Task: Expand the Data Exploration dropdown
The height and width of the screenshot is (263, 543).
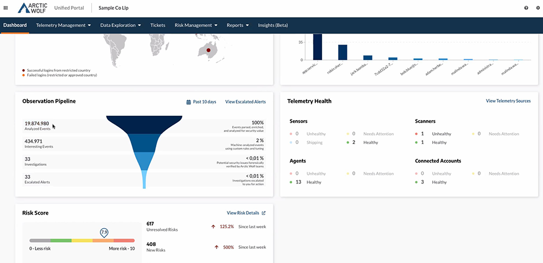Action: 121,25
